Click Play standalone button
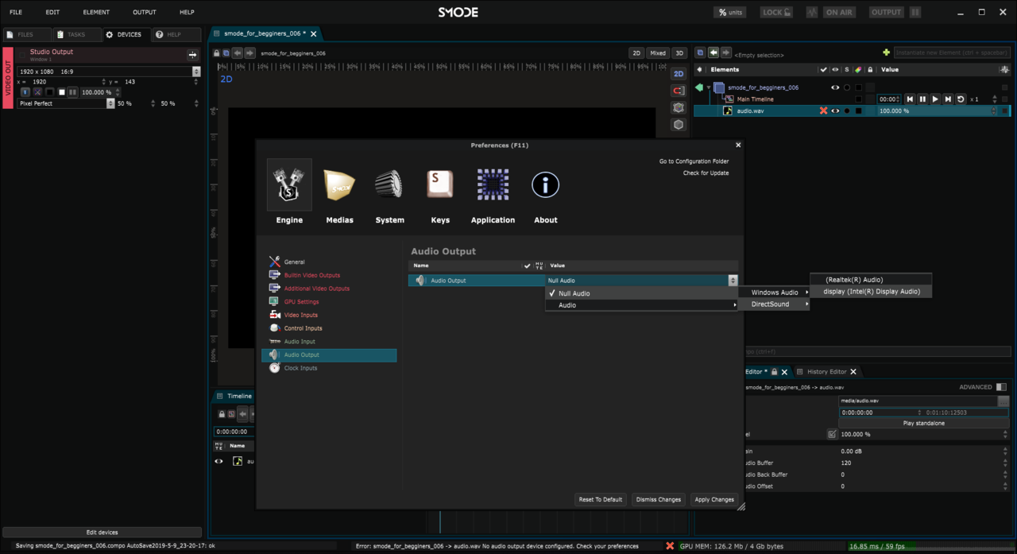The width and height of the screenshot is (1017, 554). 924,424
